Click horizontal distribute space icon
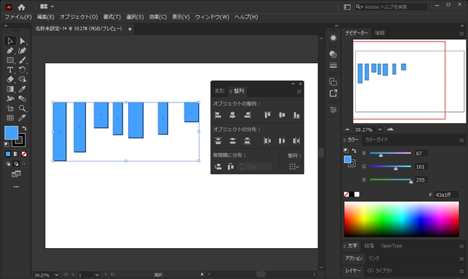The image size is (468, 279). point(231,166)
